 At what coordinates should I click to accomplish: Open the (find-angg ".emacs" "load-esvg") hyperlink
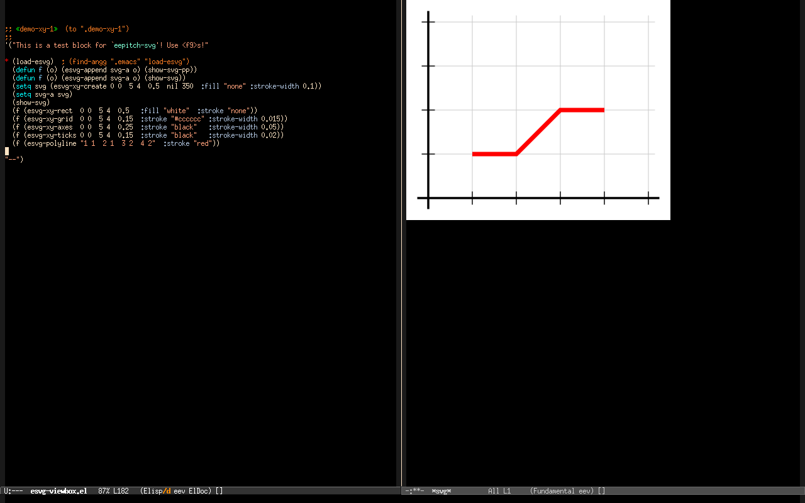coord(130,62)
